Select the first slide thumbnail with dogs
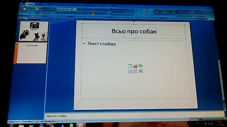This screenshot has height=127, width=227. pos(34,31)
